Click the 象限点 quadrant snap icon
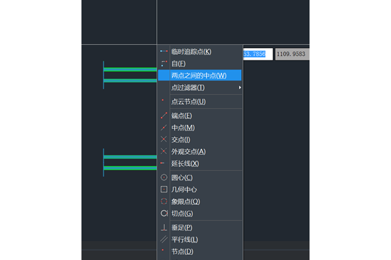This screenshot has width=391, height=260. pos(164,201)
